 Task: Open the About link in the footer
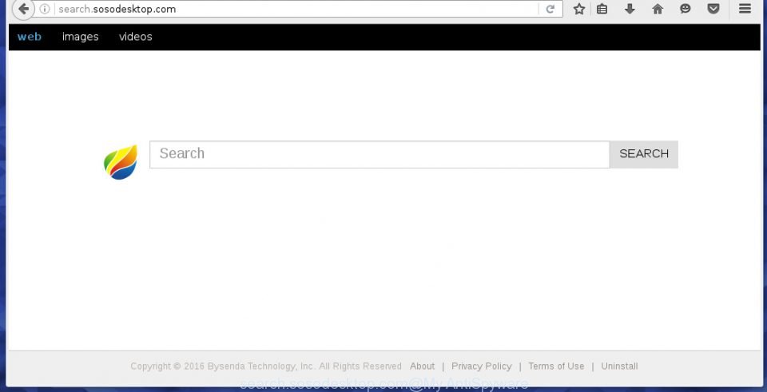[x=422, y=366]
